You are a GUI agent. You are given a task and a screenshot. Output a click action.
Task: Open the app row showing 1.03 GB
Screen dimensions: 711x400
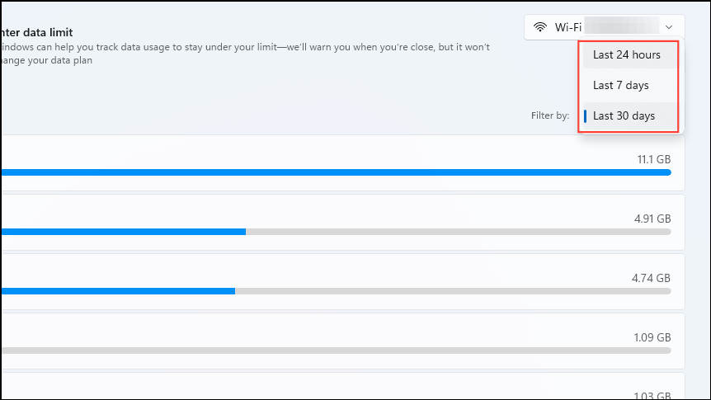pos(342,387)
